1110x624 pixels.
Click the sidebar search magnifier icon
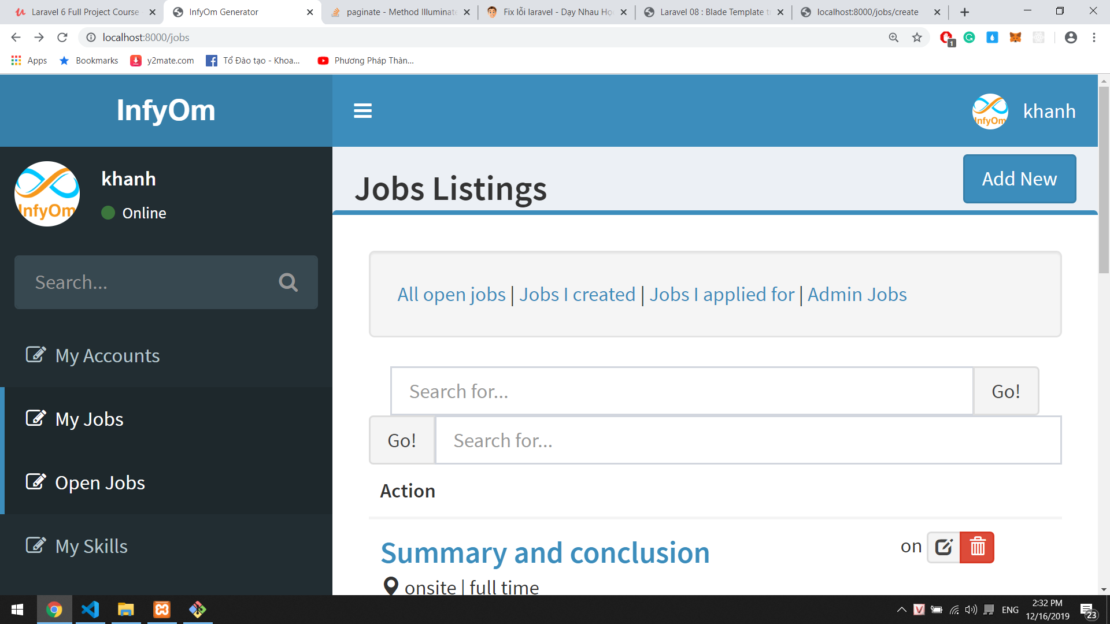pos(288,283)
